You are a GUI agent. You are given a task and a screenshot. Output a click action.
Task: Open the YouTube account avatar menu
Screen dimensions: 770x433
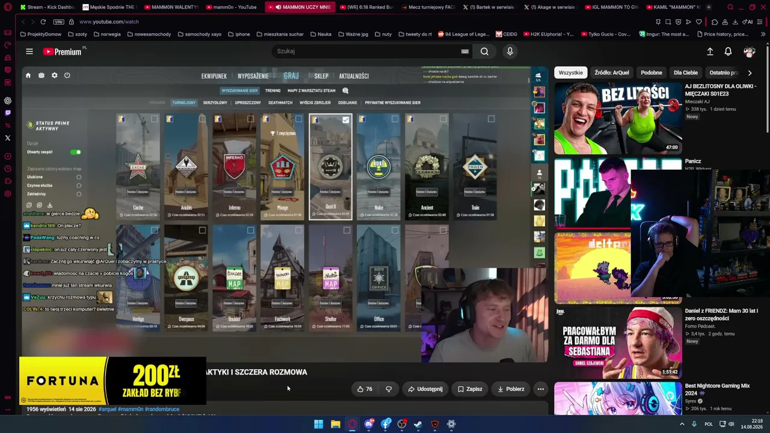(x=749, y=52)
